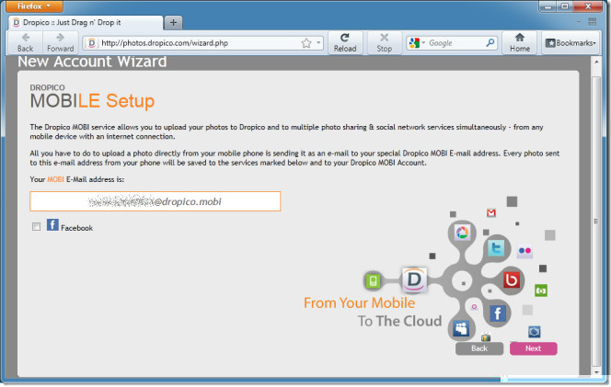Viewport: 611px width, 387px height.
Task: Click the Dropico site favicon in address bar
Action: tap(92, 43)
